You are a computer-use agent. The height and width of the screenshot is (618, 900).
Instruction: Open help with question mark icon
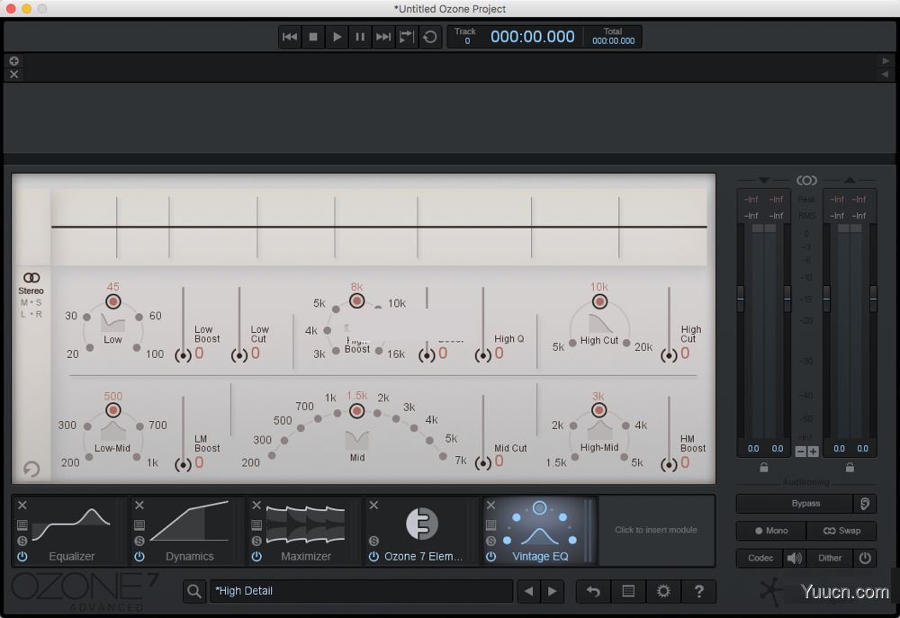coord(698,591)
